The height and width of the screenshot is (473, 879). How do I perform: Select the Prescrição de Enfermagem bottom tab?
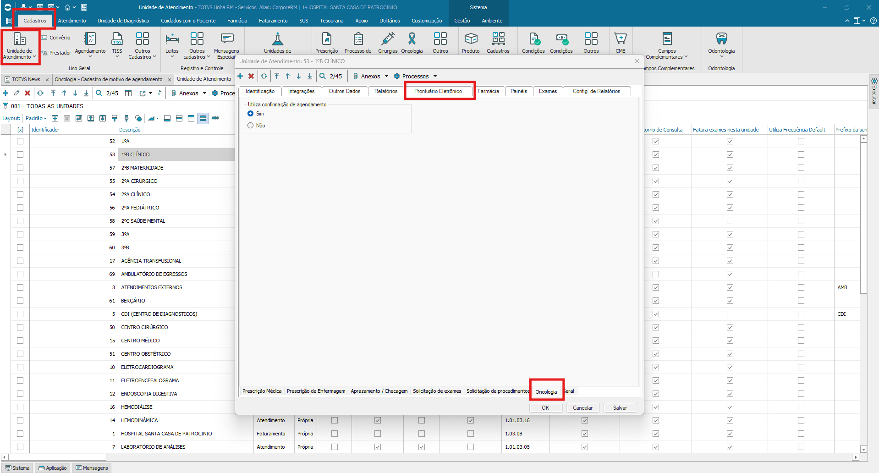pyautogui.click(x=316, y=391)
